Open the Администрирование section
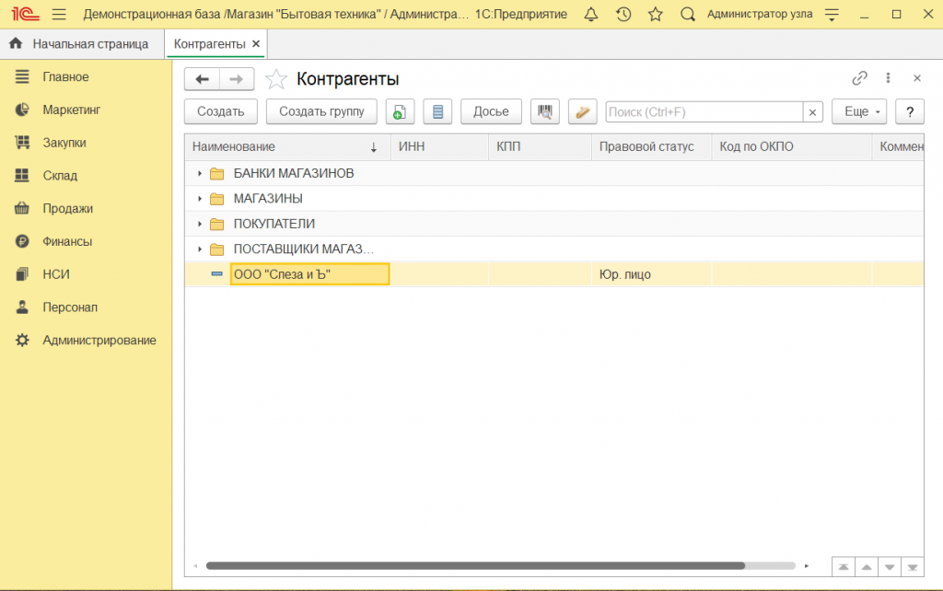 (99, 341)
